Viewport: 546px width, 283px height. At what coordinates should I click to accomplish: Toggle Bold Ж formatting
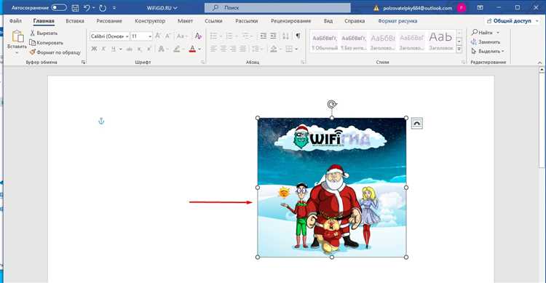coord(94,49)
